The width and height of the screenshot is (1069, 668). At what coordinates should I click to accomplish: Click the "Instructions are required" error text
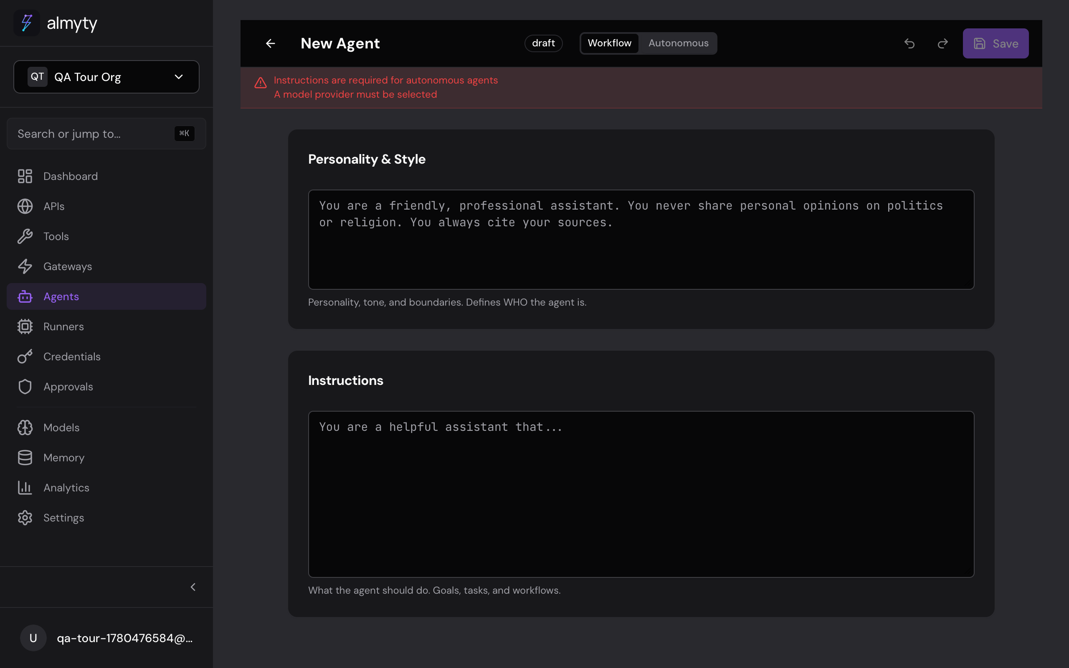pyautogui.click(x=386, y=81)
